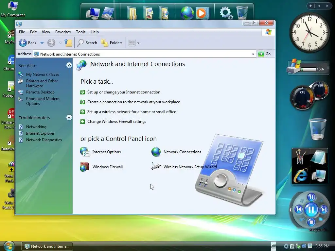
Task: Open the Tools menu
Action: 80,32
